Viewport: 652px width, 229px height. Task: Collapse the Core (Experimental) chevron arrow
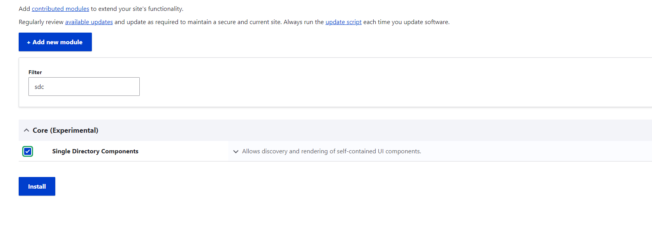click(26, 130)
